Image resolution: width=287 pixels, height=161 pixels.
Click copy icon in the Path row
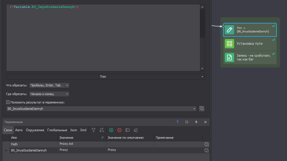tap(206, 144)
